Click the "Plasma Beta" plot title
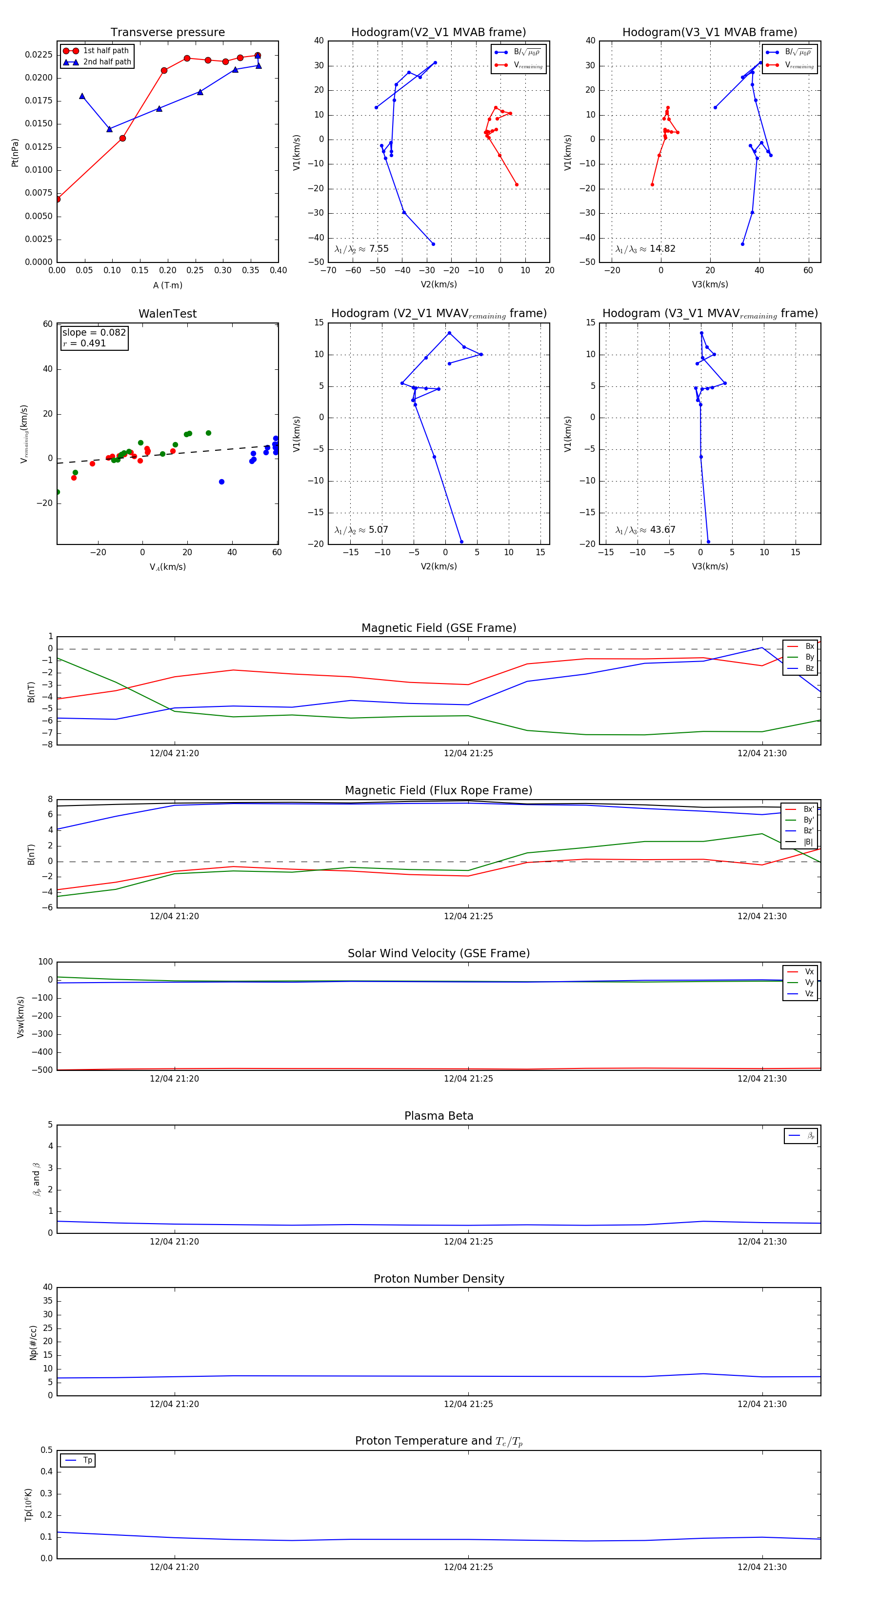 [439, 1116]
